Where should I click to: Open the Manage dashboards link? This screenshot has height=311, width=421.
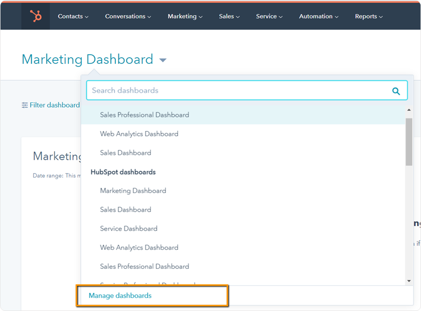120,296
